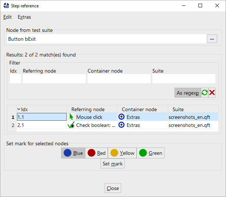Click the green mouse cursor icon in row 1

71,117
